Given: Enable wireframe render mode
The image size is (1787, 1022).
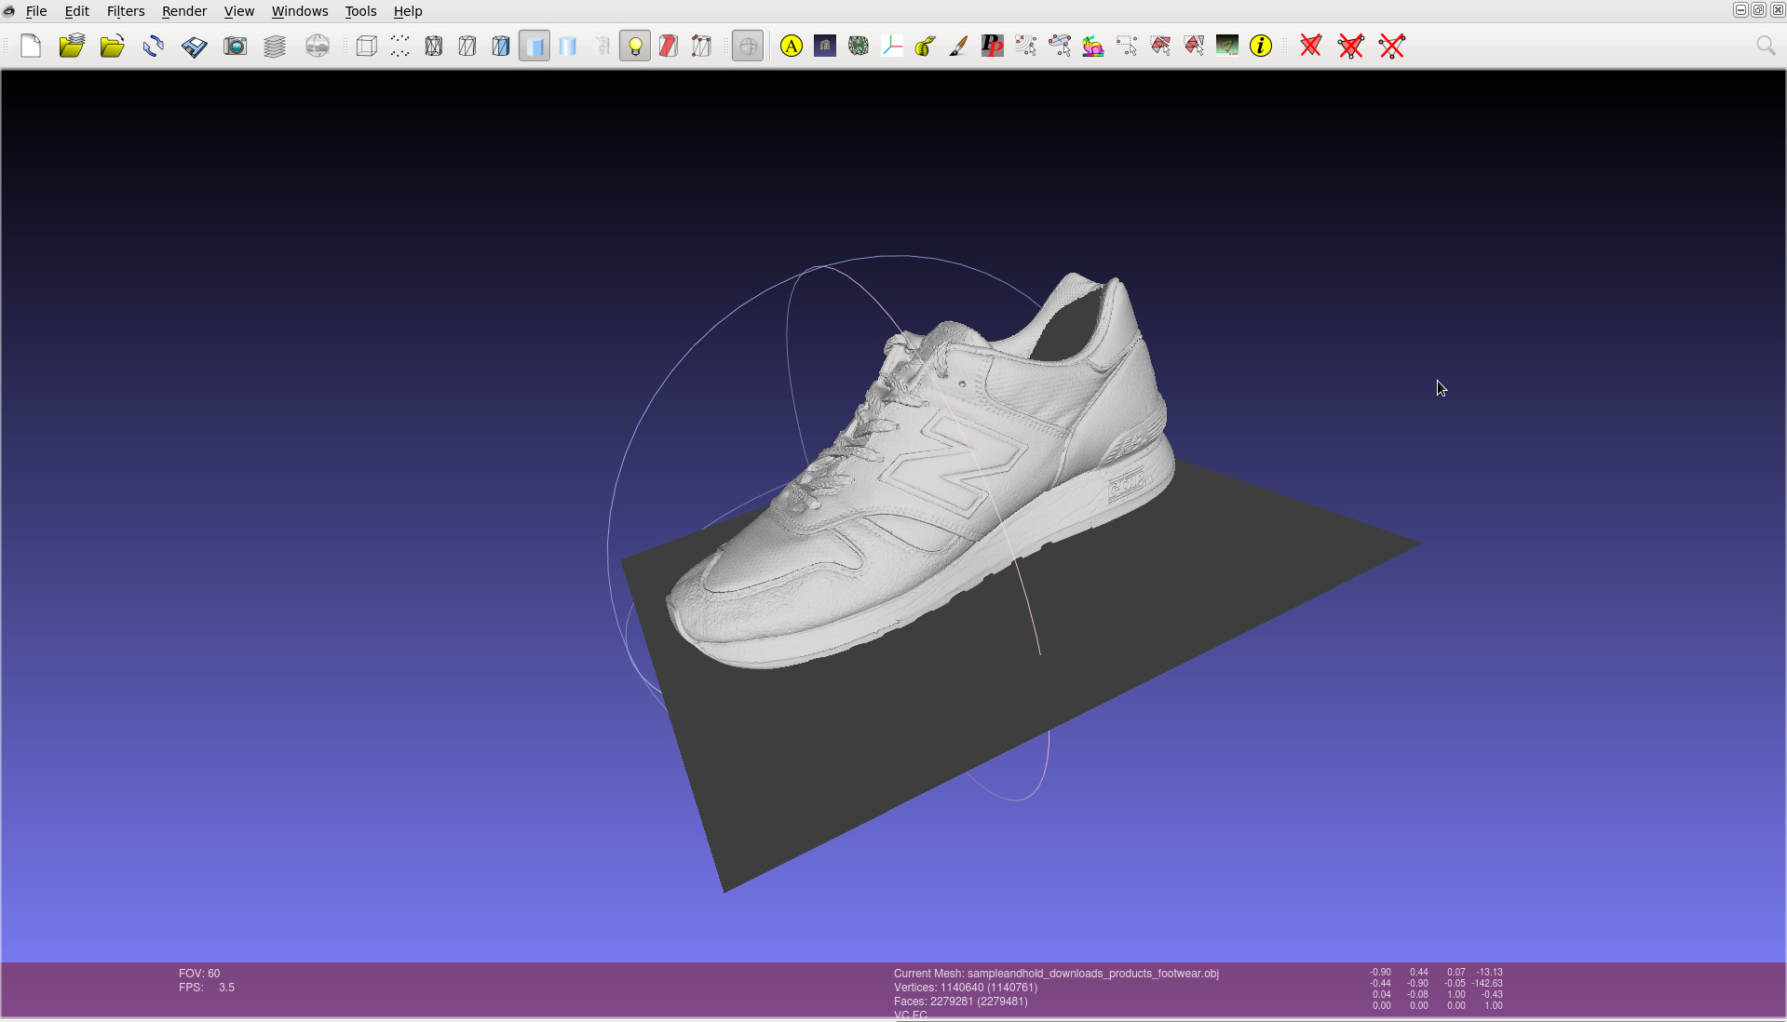Looking at the screenshot, I should (434, 46).
